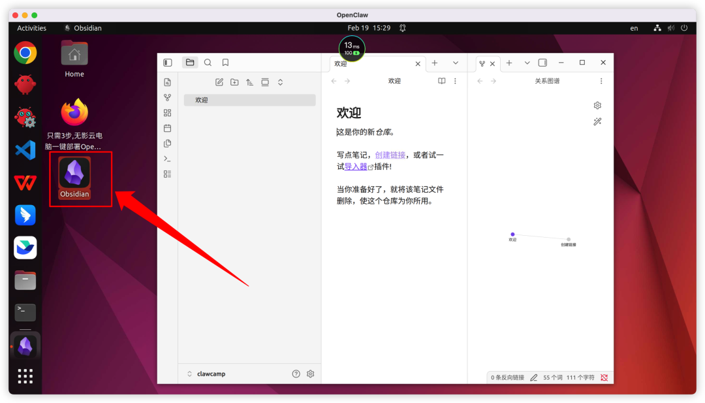The width and height of the screenshot is (705, 403).
Task: Open the terminal icon in the left ribbon
Action: pos(167,158)
